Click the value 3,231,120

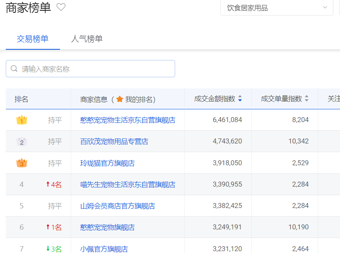[x=227, y=249]
